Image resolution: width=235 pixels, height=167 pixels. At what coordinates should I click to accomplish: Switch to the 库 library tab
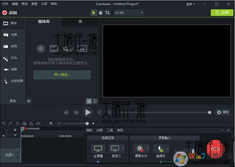[80, 22]
